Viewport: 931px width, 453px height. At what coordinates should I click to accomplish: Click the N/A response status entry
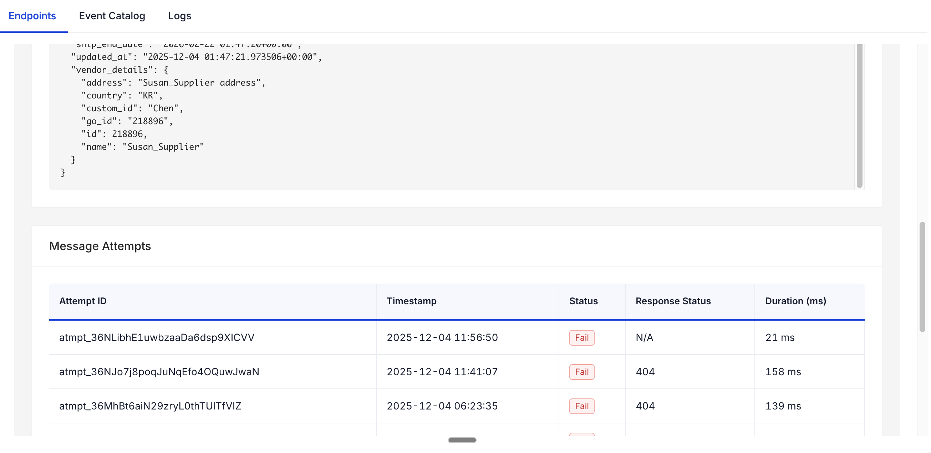[644, 337]
